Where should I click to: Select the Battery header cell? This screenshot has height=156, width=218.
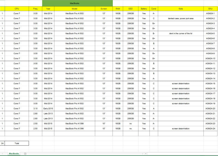144,9
